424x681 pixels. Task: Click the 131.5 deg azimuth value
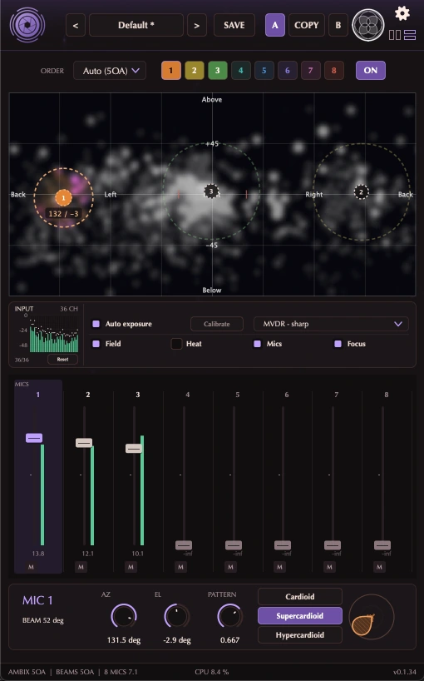[x=124, y=640]
